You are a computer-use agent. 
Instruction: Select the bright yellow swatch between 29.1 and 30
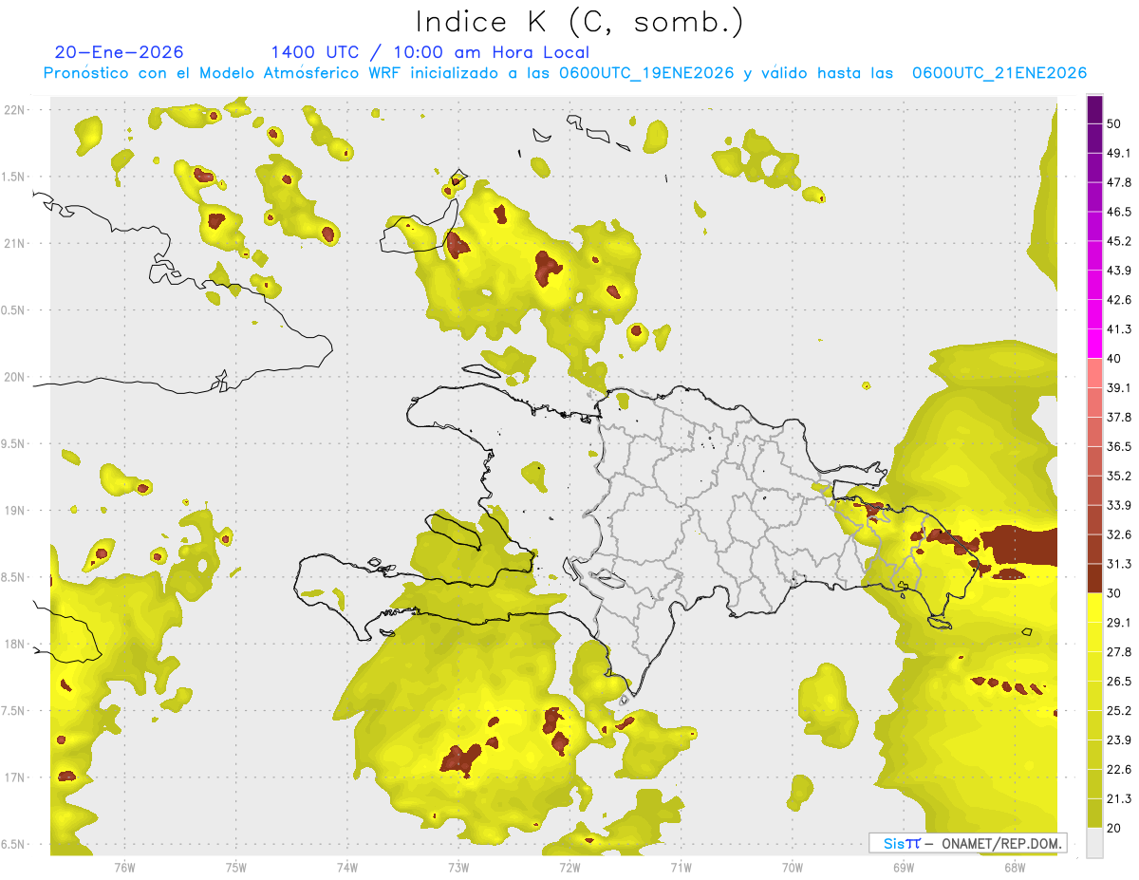[x=1095, y=608]
